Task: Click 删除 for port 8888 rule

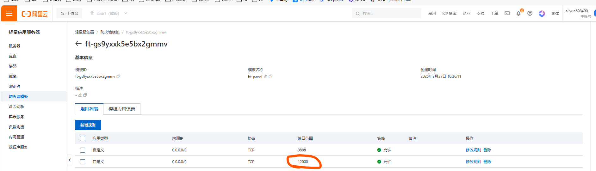Action: pyautogui.click(x=487, y=150)
